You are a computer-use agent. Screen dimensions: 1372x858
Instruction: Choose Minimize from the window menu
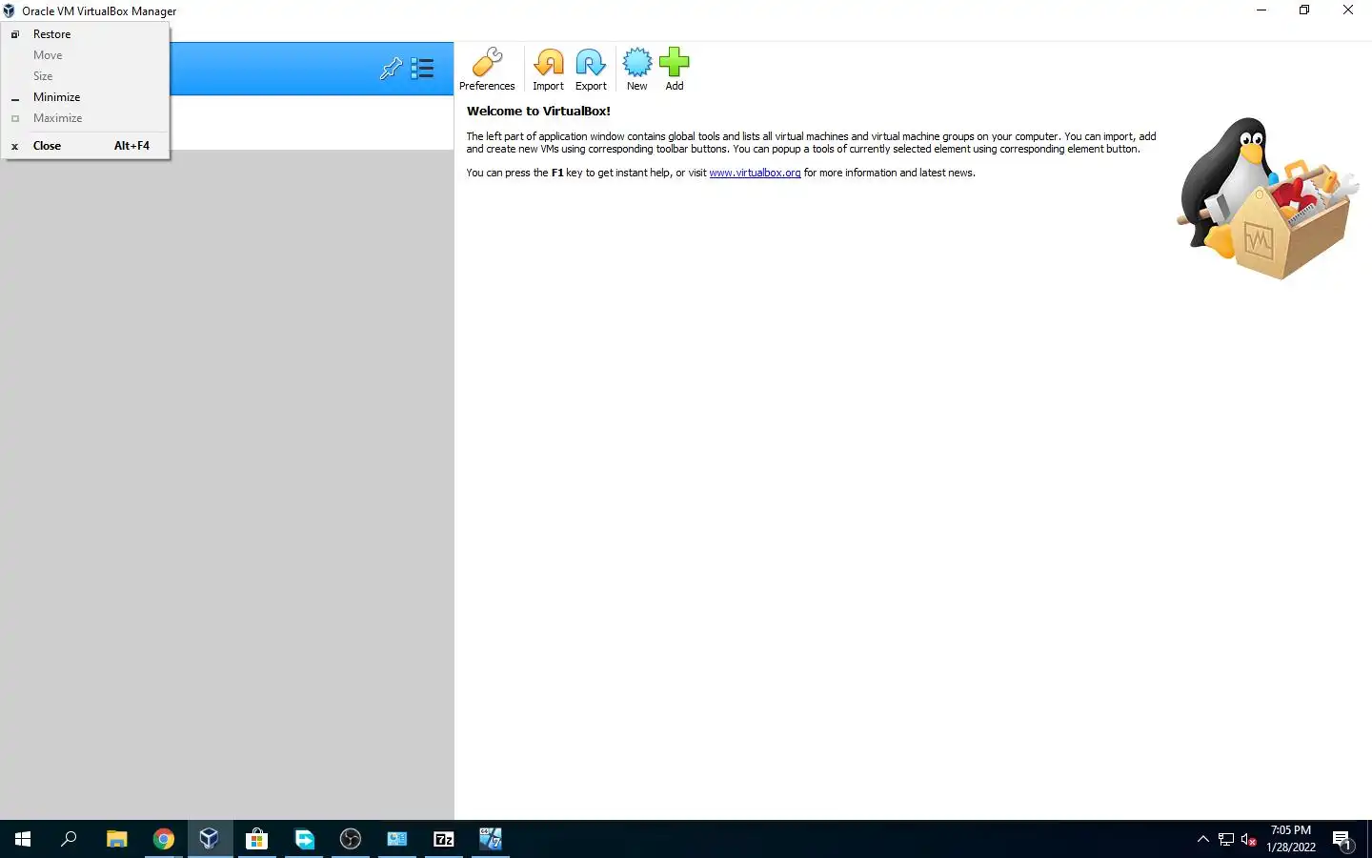(86, 97)
